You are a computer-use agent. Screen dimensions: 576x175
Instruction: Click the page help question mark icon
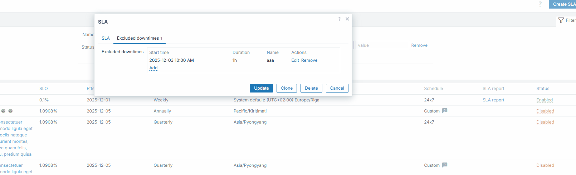[540, 4]
